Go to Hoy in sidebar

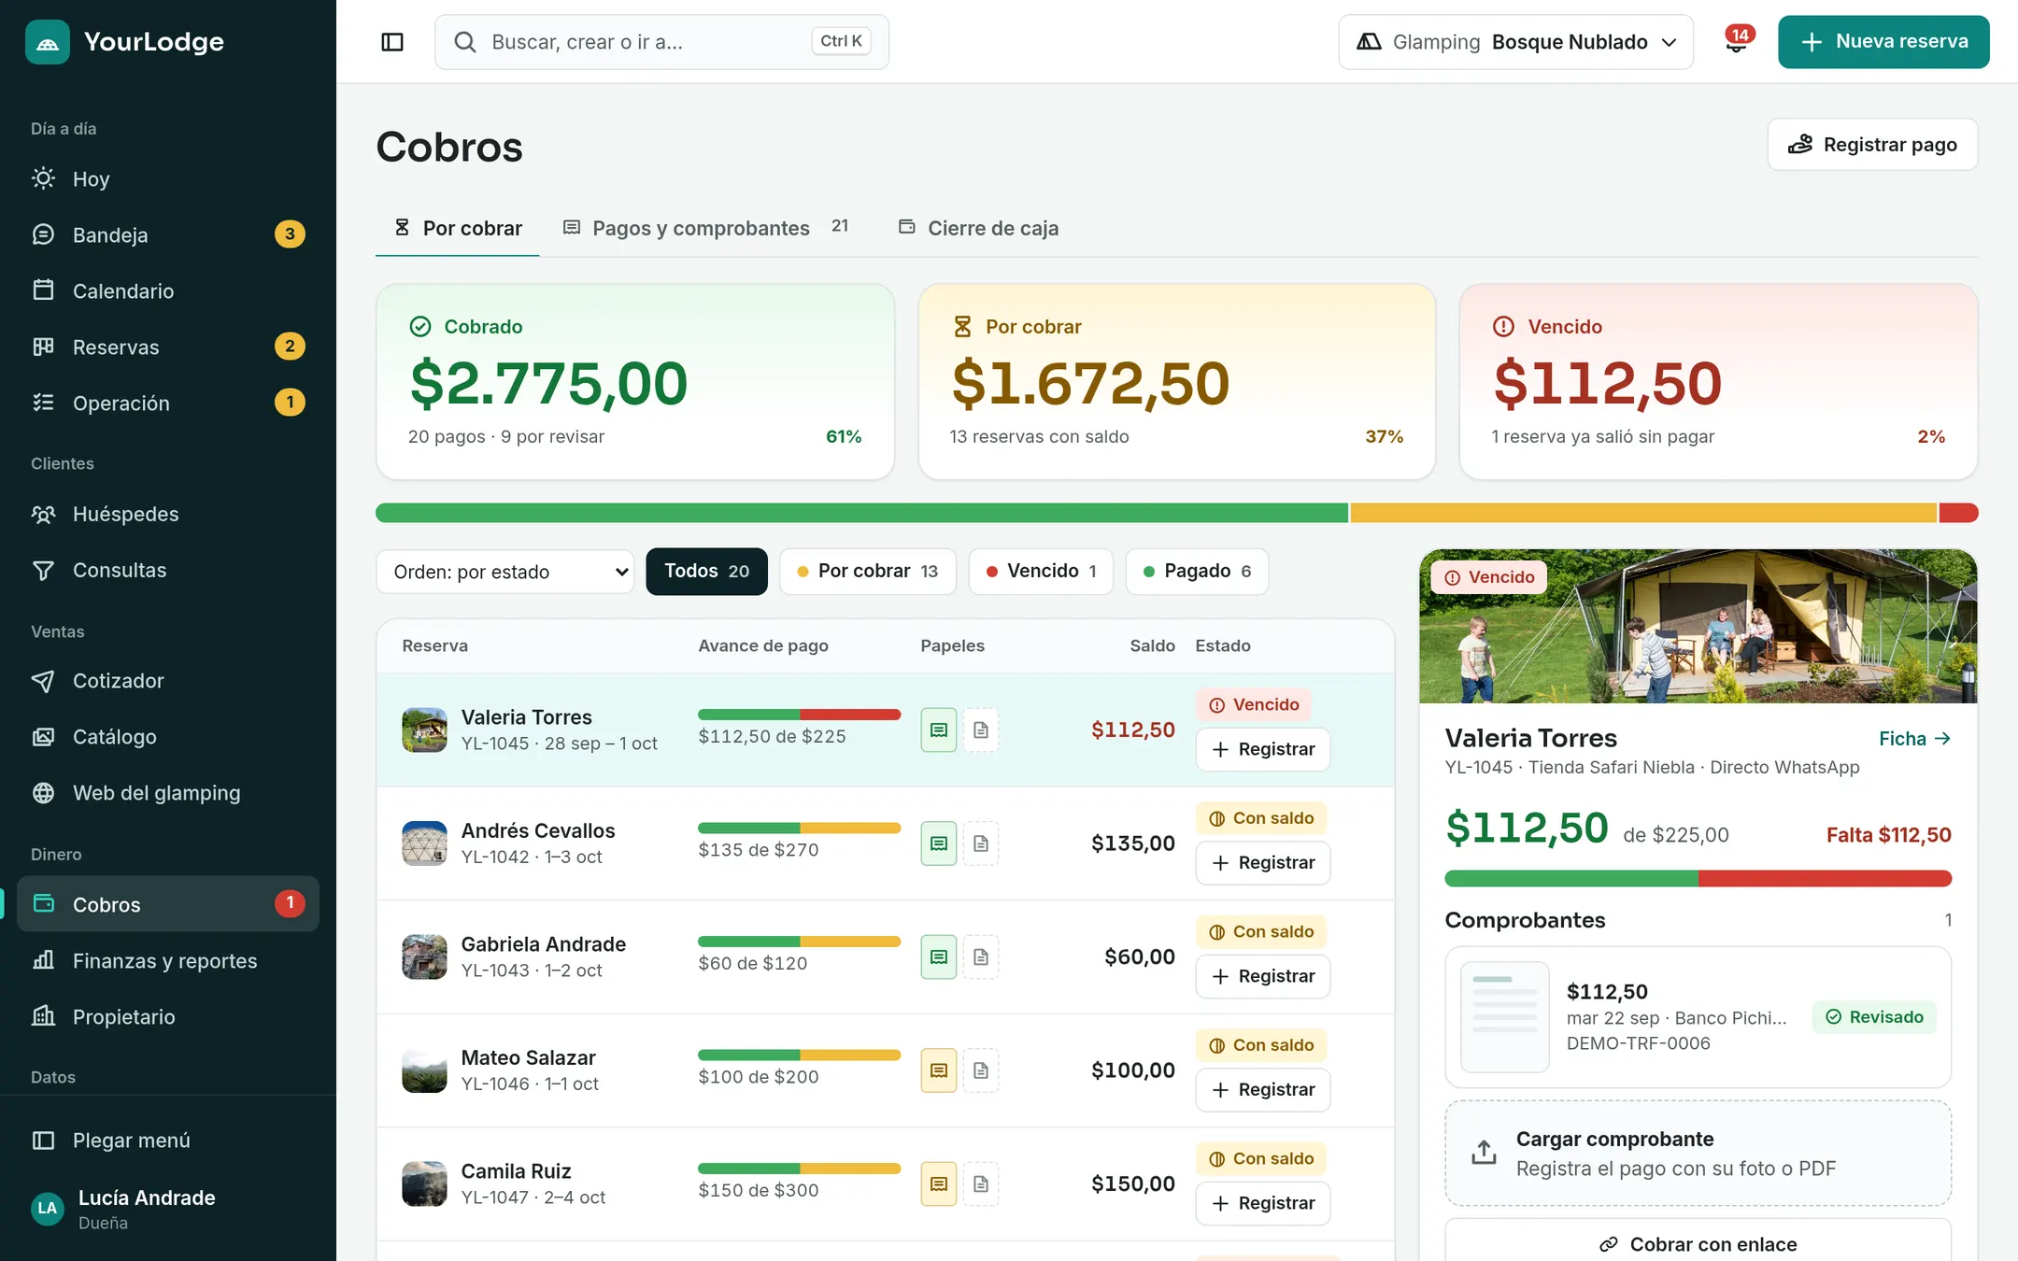pos(168,178)
